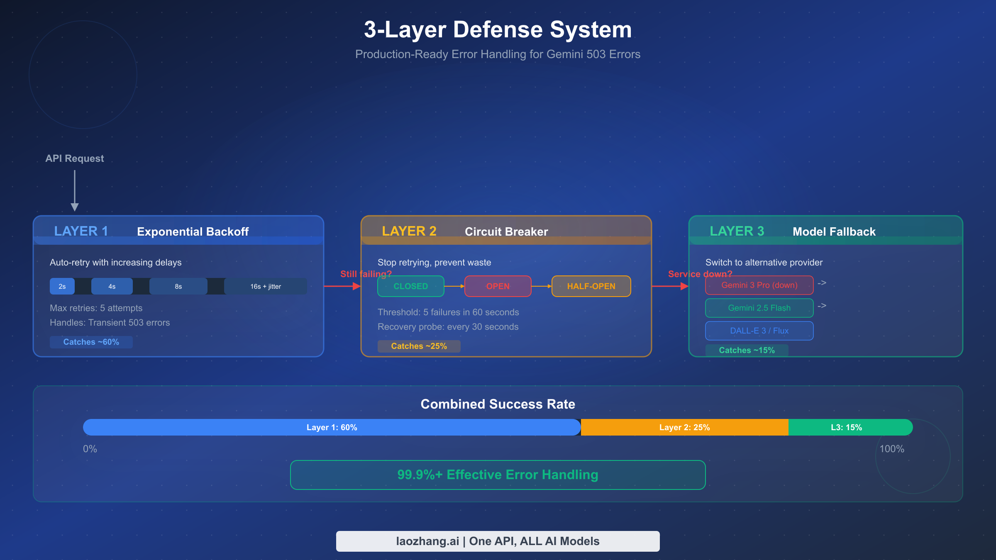Screen dimensions: 996x560
Task: Click the 16s + jitter delay badge
Action: tap(265, 286)
